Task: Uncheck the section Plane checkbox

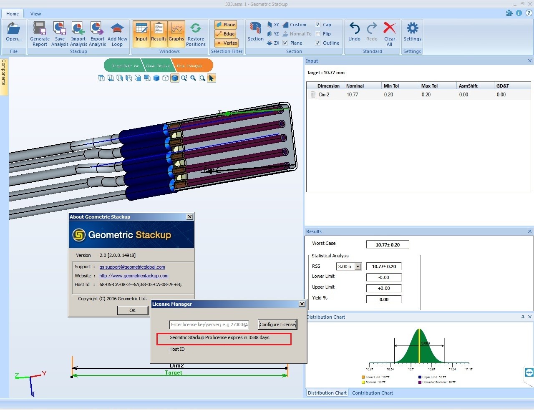Action: click(x=285, y=43)
